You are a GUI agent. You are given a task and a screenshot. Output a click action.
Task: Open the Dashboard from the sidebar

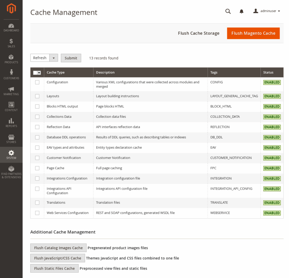point(11,27)
